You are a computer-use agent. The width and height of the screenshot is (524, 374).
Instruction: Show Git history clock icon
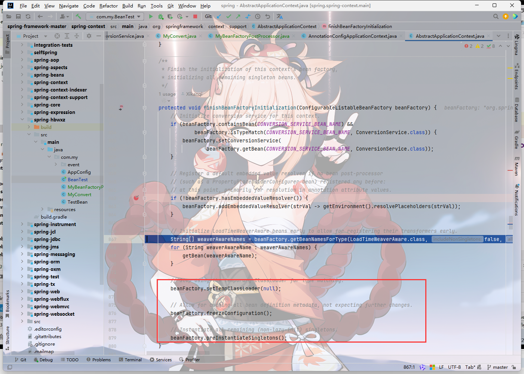point(258,16)
